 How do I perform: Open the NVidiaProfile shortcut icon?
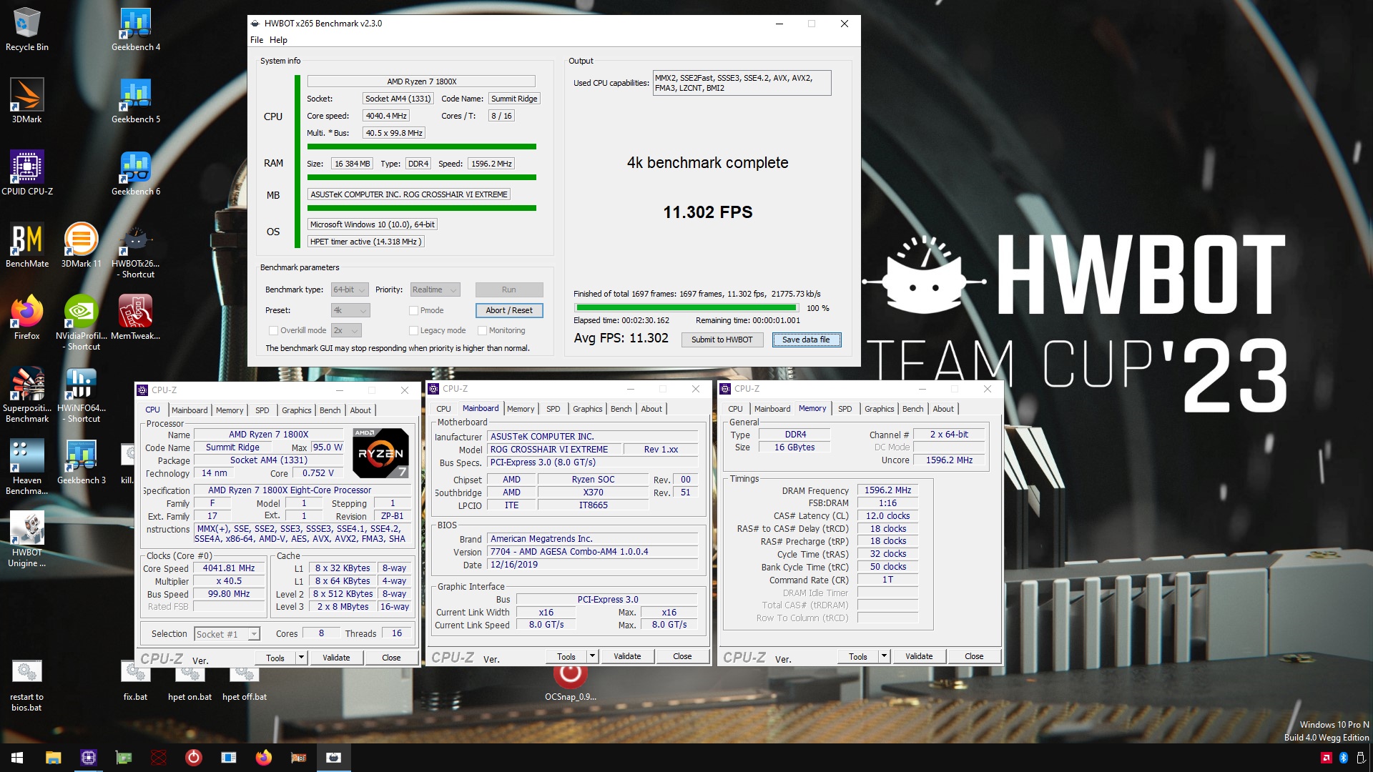82,323
